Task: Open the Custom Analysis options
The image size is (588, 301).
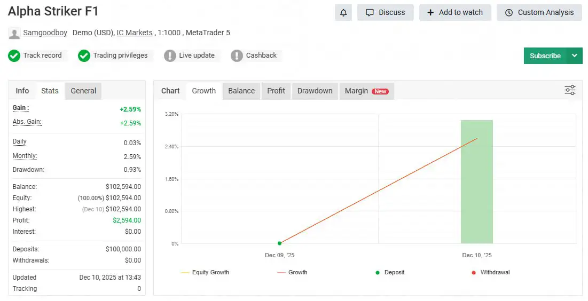Action: point(539,12)
